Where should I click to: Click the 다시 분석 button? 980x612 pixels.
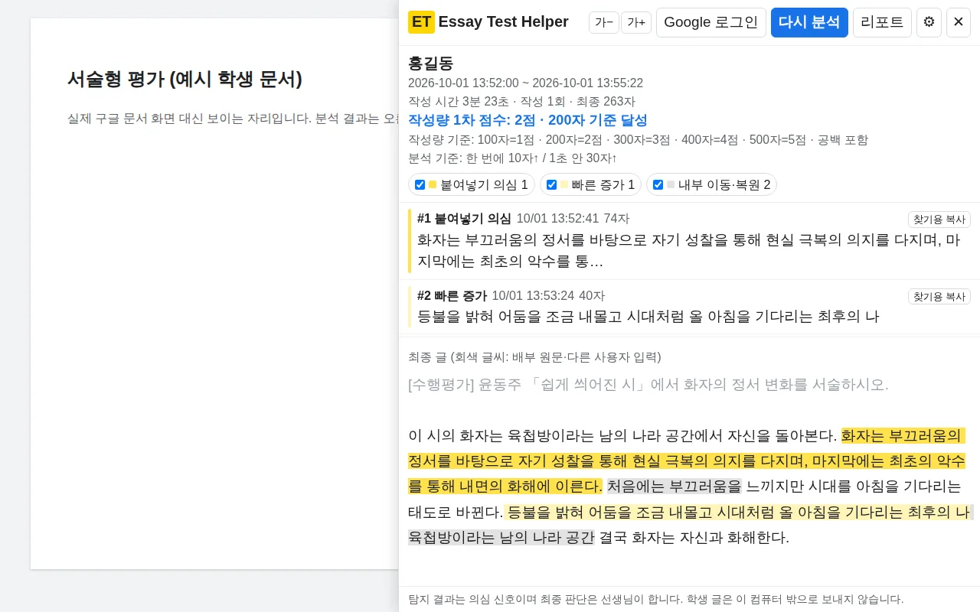809,22
